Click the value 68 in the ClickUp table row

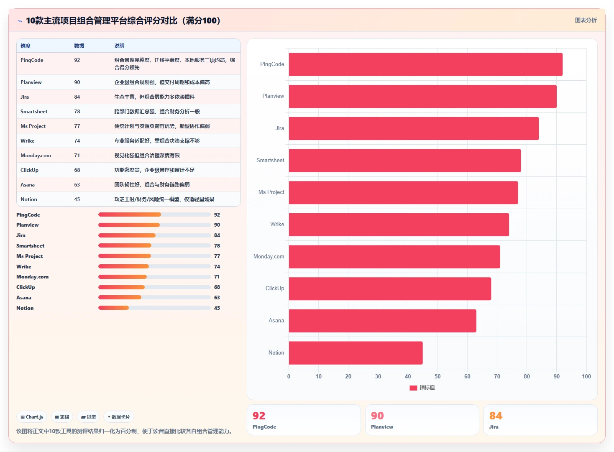point(77,170)
